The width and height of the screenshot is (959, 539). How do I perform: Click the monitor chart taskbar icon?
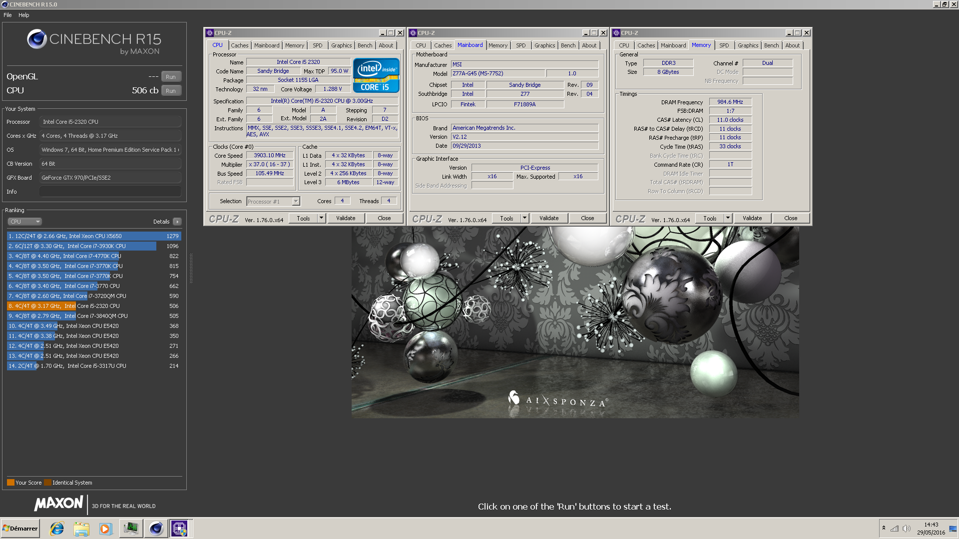[131, 529]
